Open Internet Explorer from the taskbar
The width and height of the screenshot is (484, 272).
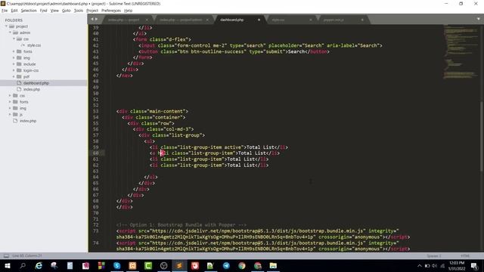(39, 265)
